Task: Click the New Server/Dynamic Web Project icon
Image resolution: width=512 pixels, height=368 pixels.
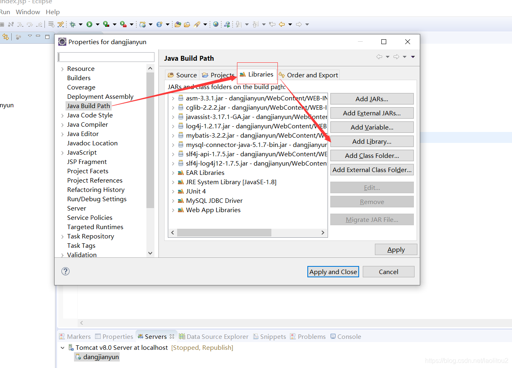Action: (x=142, y=24)
